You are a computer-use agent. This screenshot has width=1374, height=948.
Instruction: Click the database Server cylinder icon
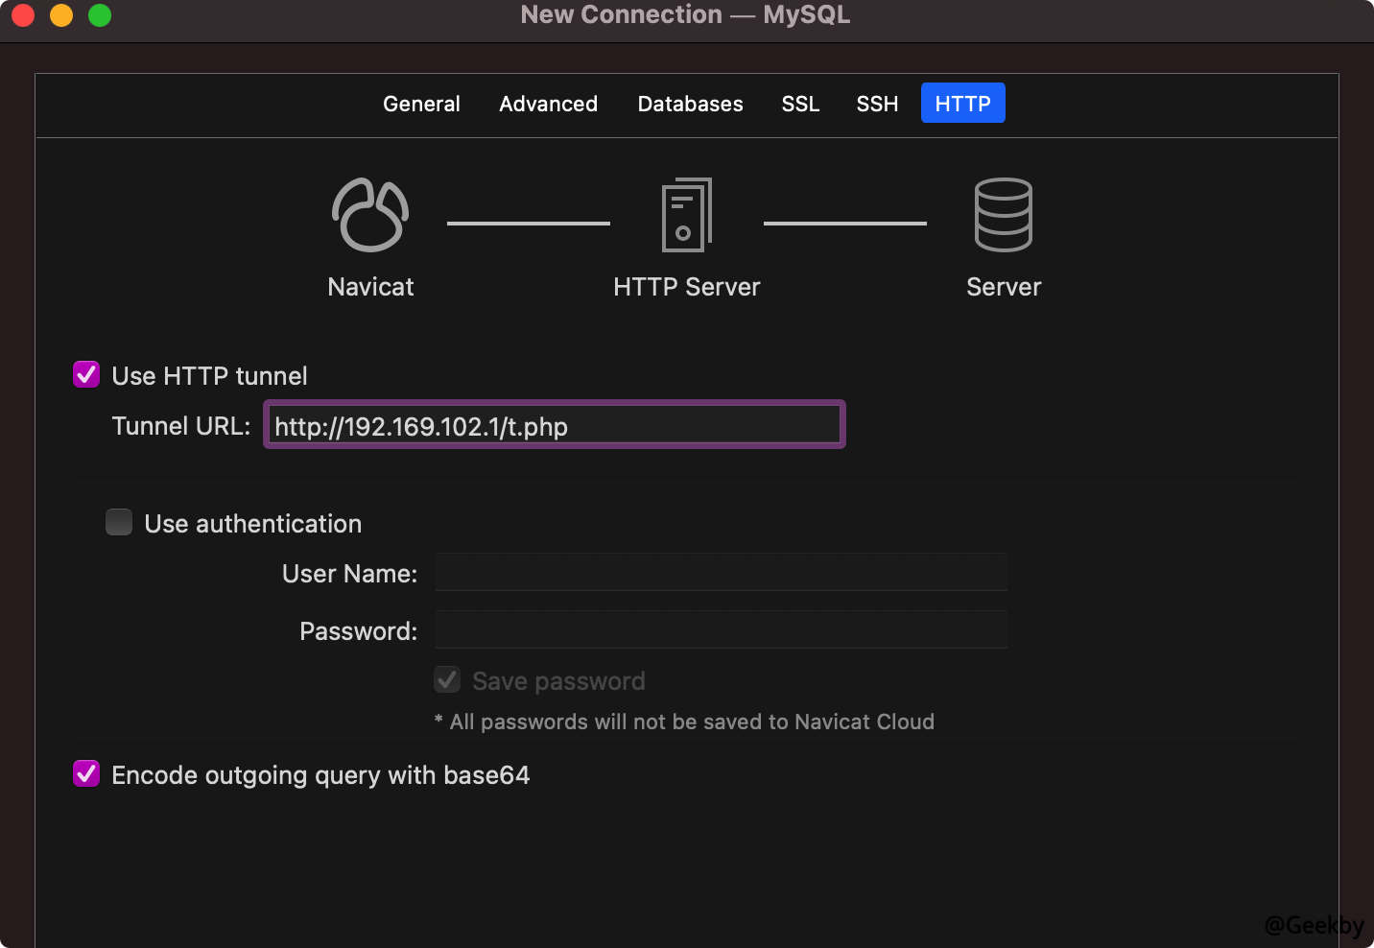1004,215
